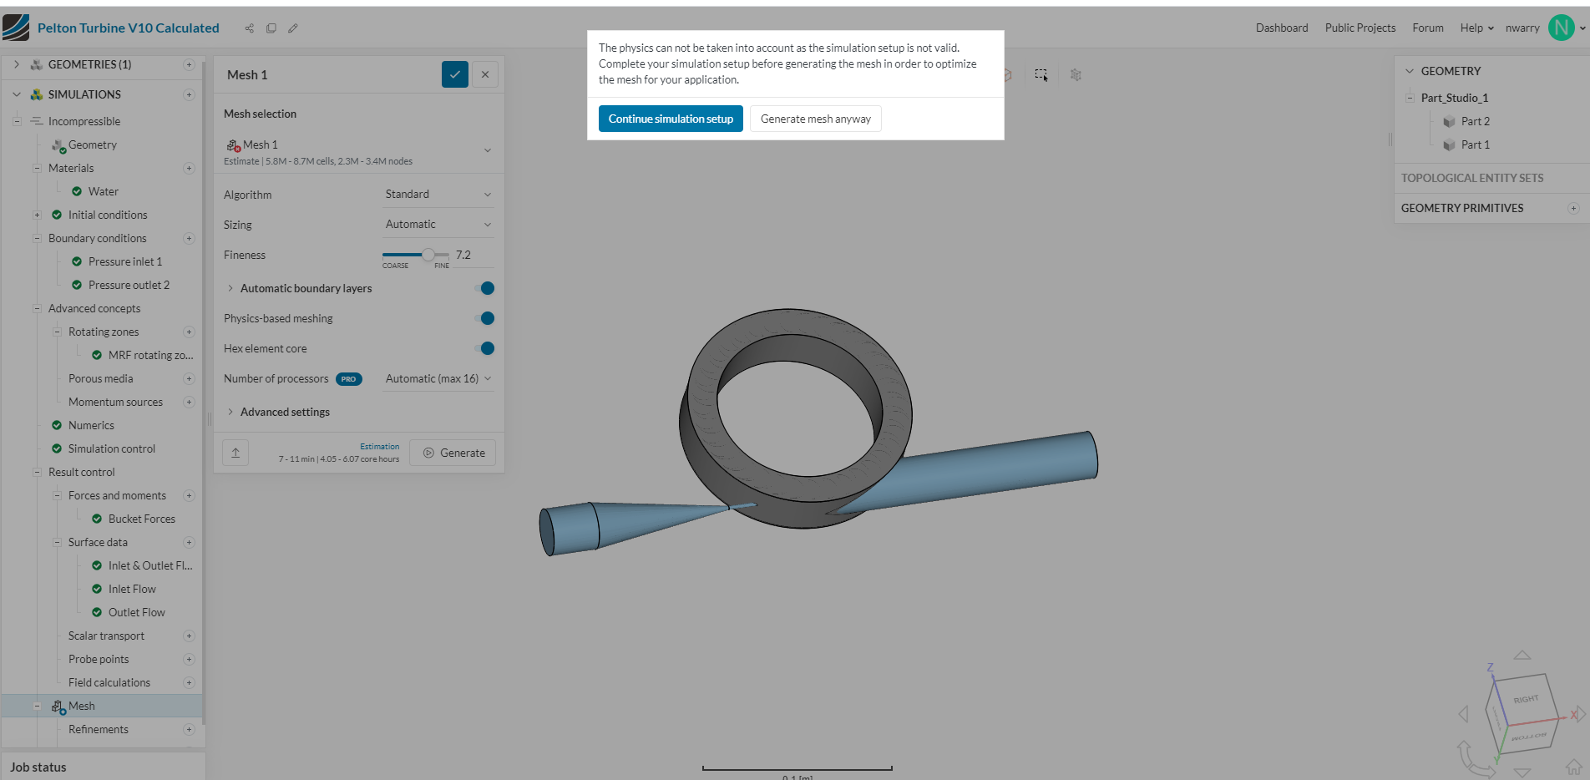Open the Dashboard menu item

tap(1282, 28)
